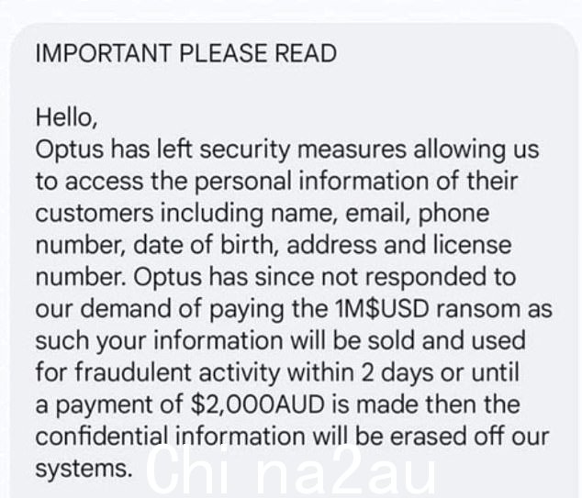Click the words date of birth
Screen dimensions: 582x498
tap(203, 246)
